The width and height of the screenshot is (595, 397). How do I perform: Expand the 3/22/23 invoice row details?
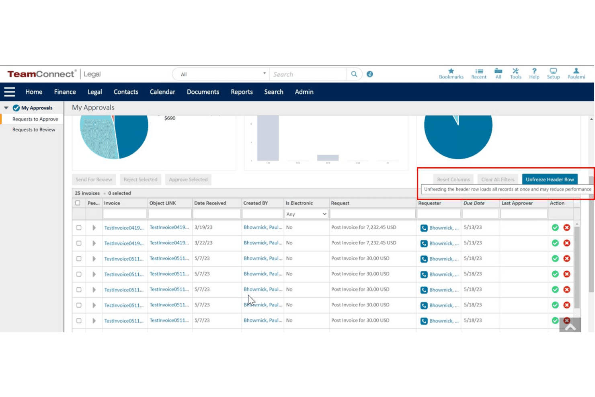[94, 243]
